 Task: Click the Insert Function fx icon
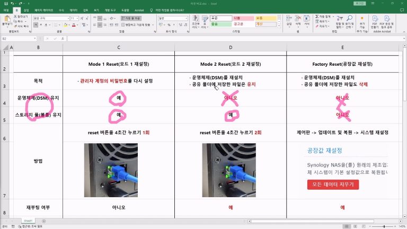(63, 38)
